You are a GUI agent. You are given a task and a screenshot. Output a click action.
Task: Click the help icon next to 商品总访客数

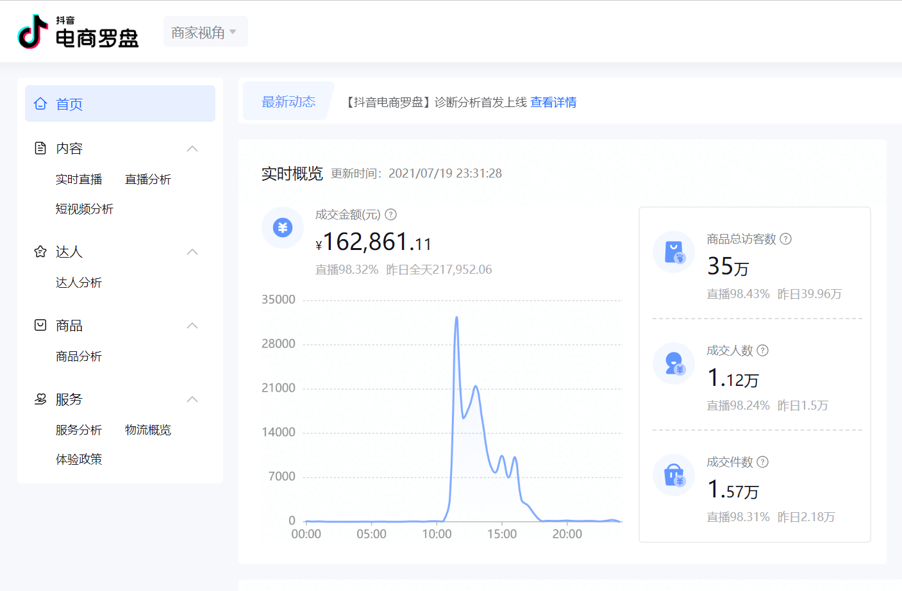785,239
